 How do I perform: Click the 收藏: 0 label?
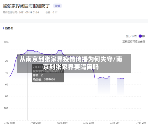50,12
